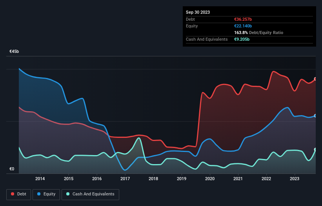The height and width of the screenshot is (206, 322).
Task: Click the 2022 axis label
Action: tap(266, 179)
